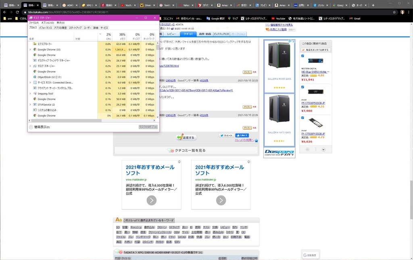Go back in Chrome history
Image resolution: width=413 pixels, height=260 pixels.
tap(4, 12)
